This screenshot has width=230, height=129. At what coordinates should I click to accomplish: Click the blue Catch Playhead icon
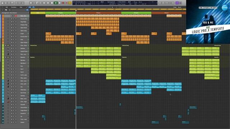pos(33,7)
